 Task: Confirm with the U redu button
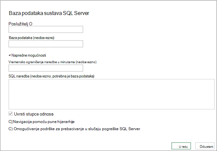click(x=181, y=146)
